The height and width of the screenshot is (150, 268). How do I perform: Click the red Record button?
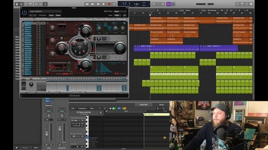(109, 4)
